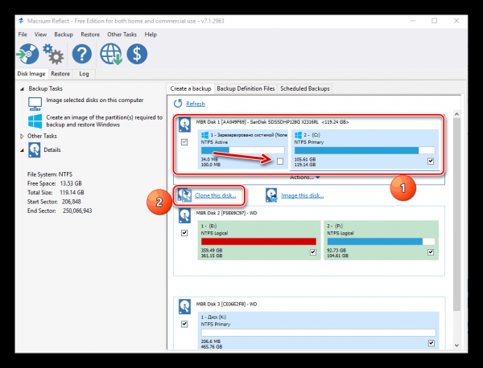Viewport: 483px width, 368px height.
Task: Click the Details hard disk icon
Action: coord(34,149)
